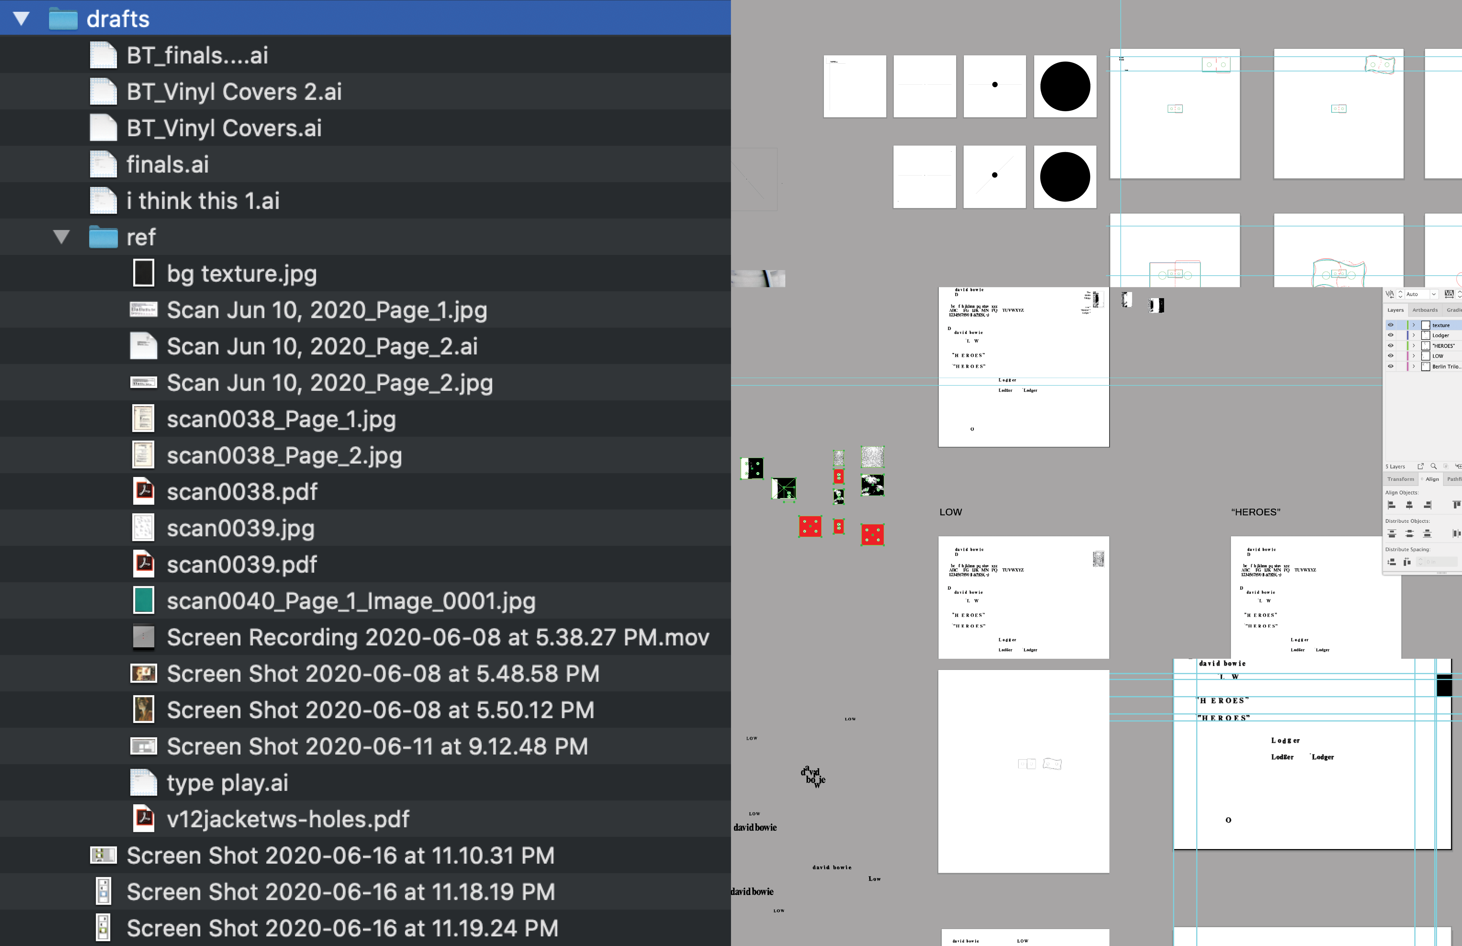Screen dimensions: 1462x946
Task: Select the ref folder icon
Action: (x=103, y=236)
